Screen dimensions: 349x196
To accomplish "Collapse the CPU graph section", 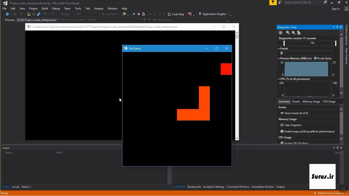I will tap(279, 79).
